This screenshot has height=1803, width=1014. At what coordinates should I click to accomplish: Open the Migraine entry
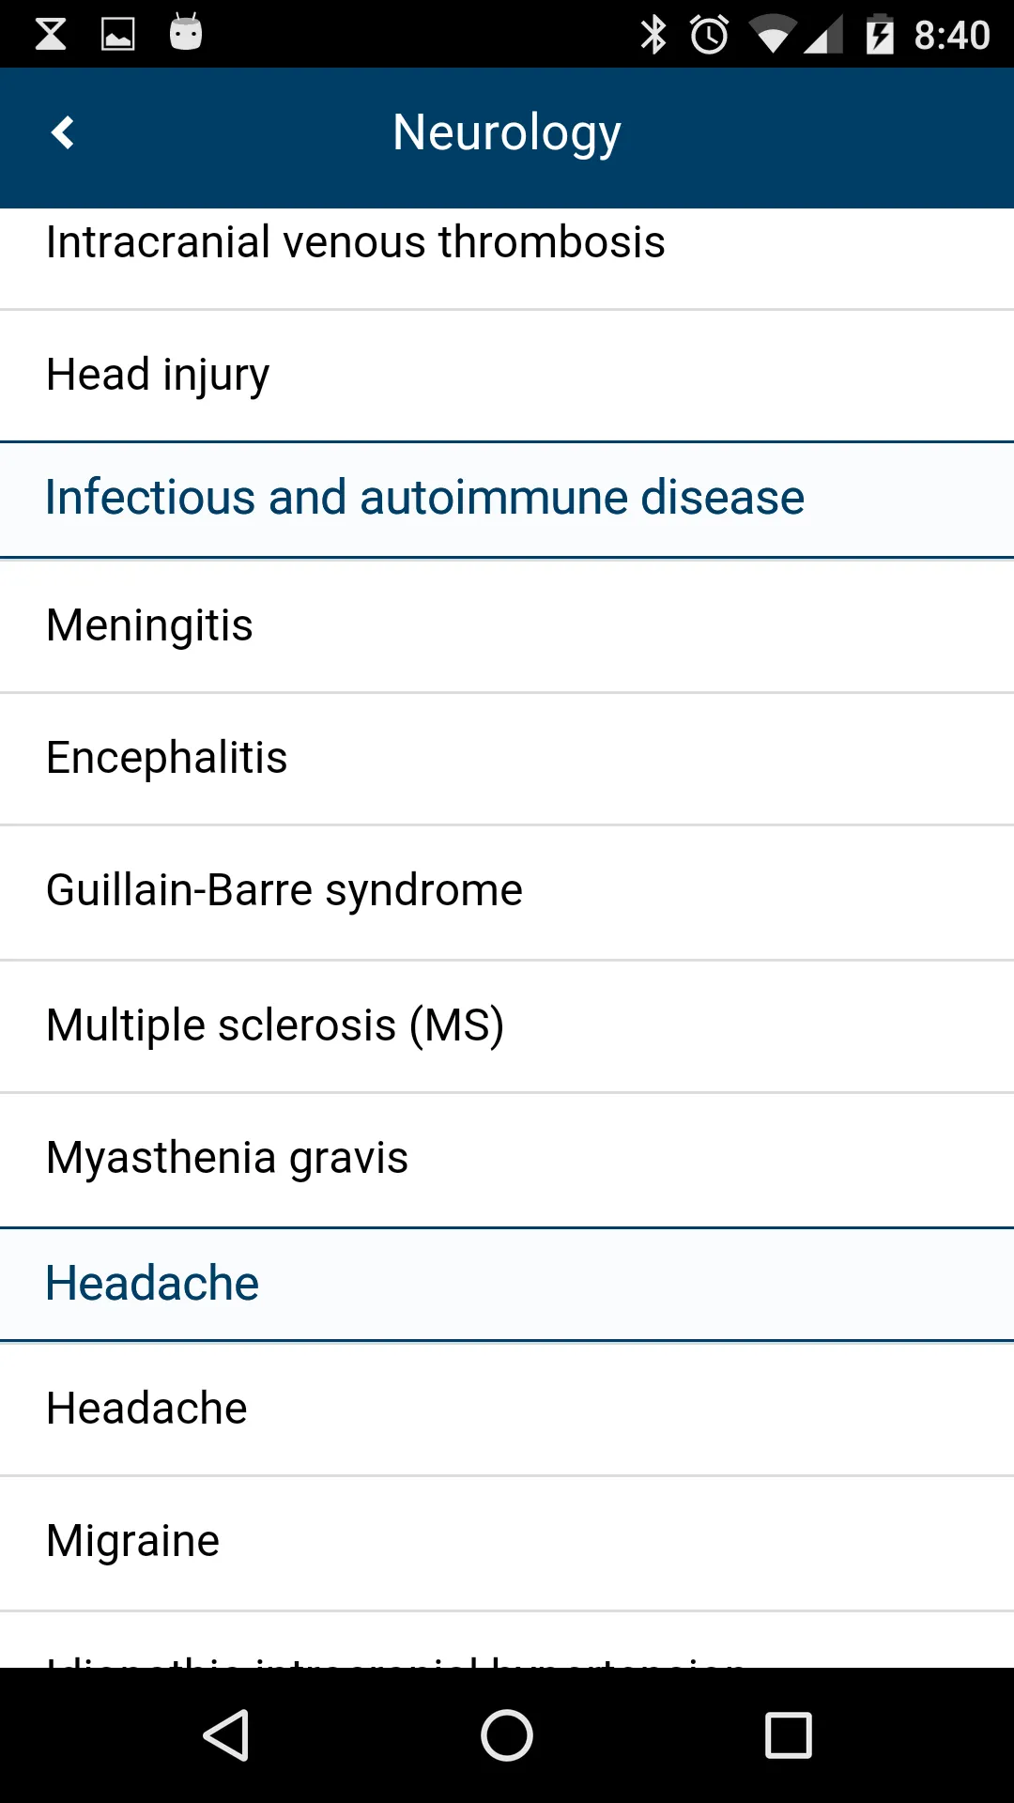[507, 1543]
